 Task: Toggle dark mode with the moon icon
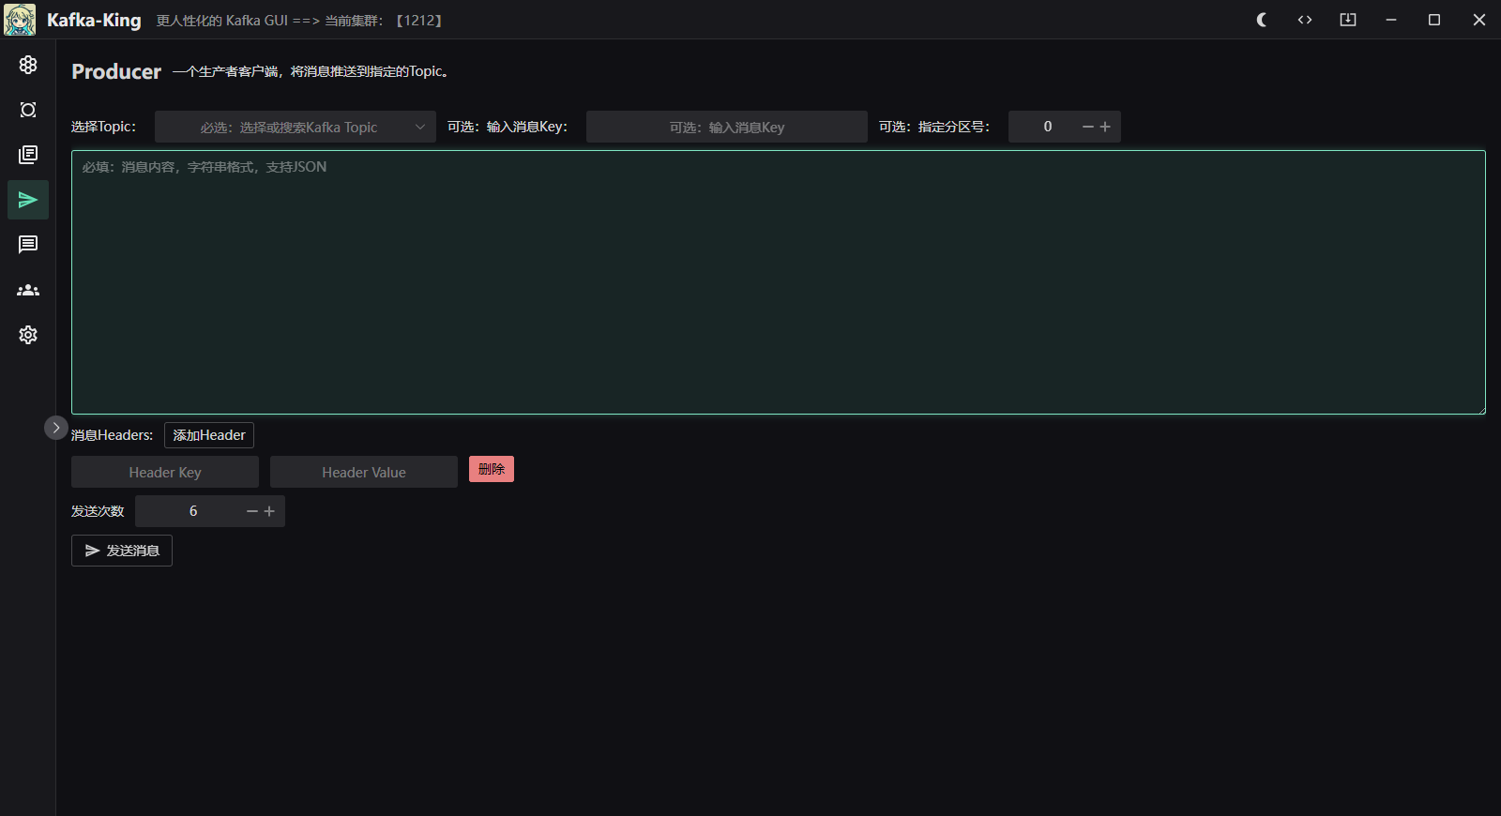pyautogui.click(x=1262, y=20)
